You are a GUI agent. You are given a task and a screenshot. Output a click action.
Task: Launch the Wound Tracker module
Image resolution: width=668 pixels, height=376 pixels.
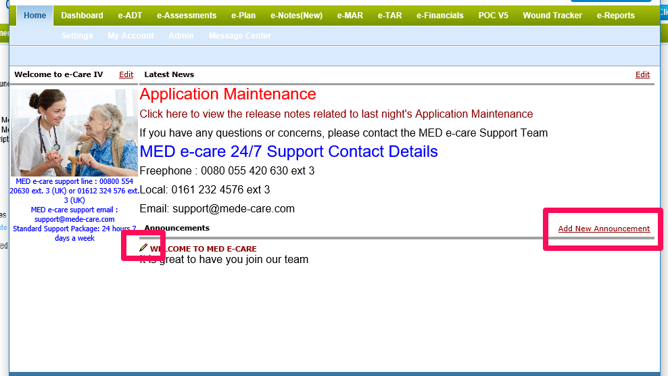552,16
